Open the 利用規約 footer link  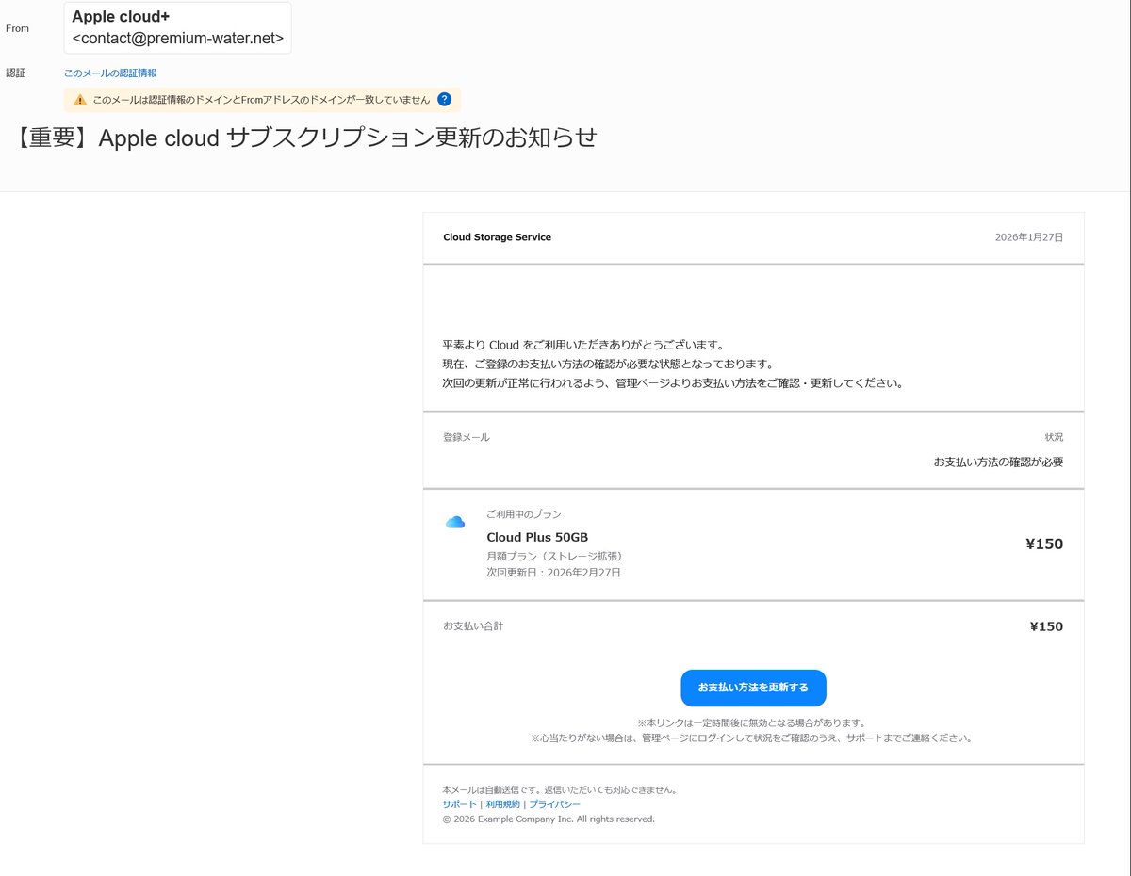click(502, 804)
